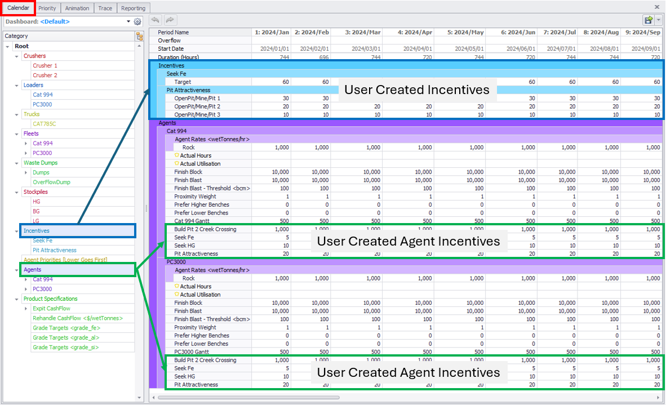Click the horizontal scrollbar right arrow

click(x=659, y=397)
